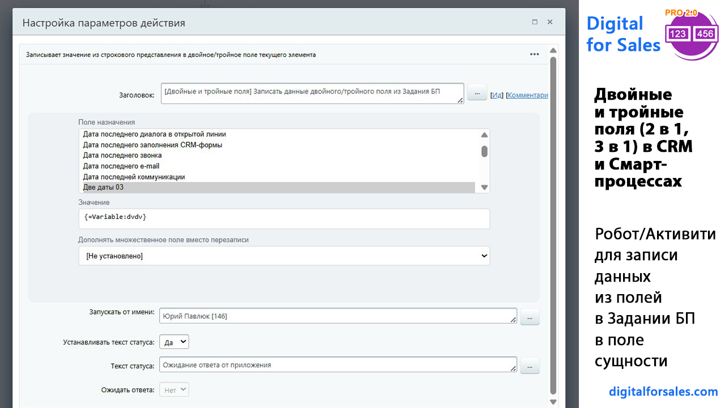Open the field picker next to Заголовок

[x=477, y=93]
